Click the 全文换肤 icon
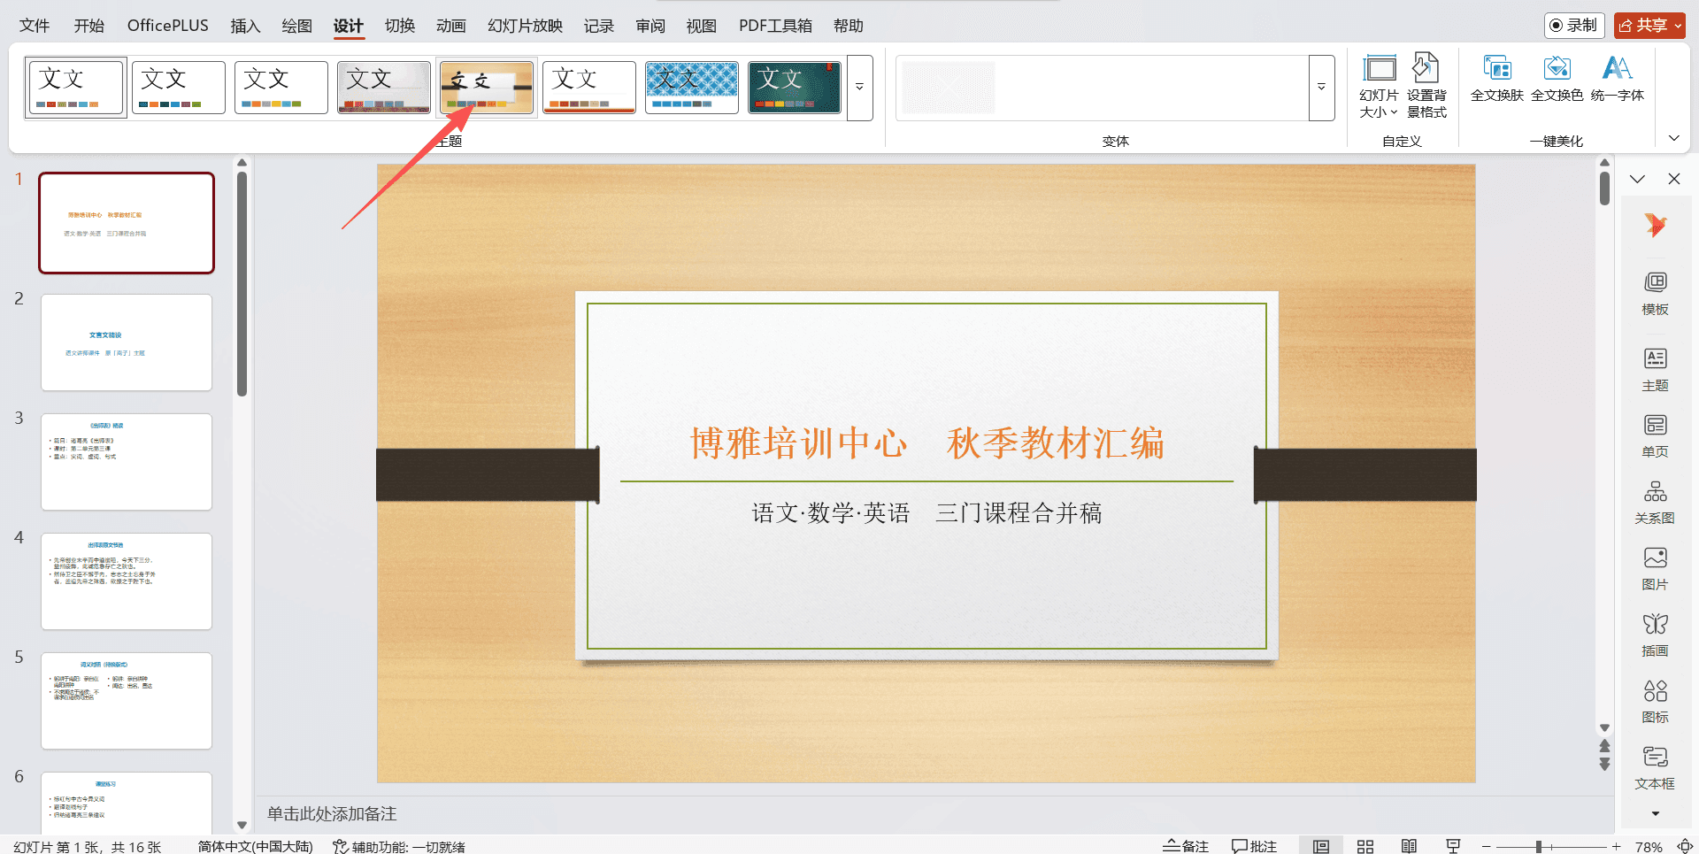This screenshot has width=1699, height=854. click(x=1497, y=79)
